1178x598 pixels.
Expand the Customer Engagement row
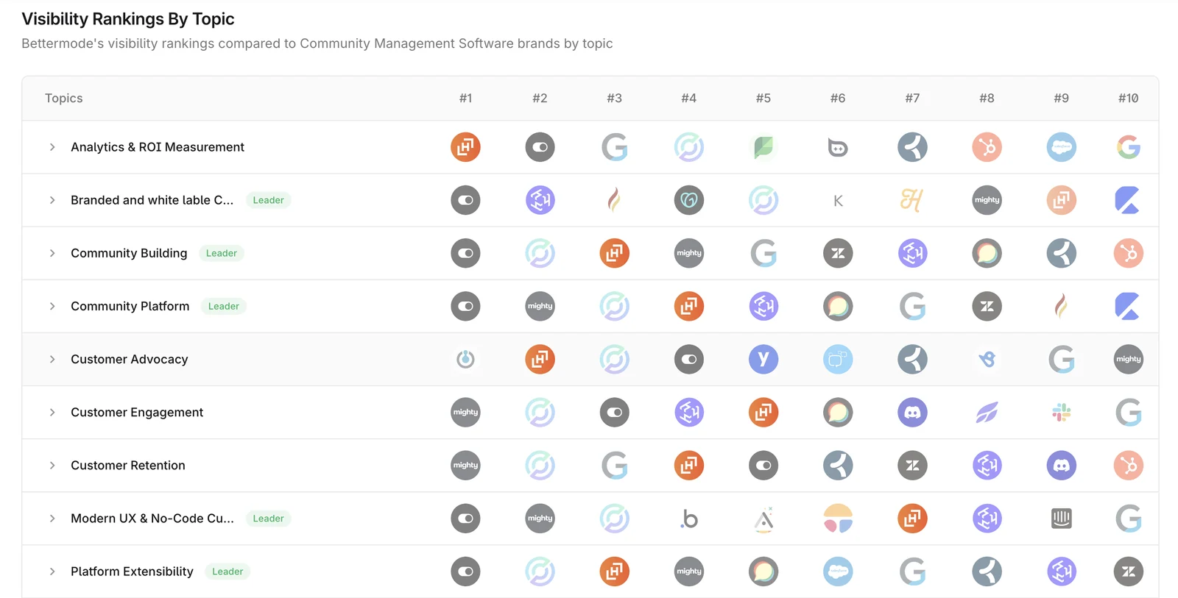coord(52,412)
